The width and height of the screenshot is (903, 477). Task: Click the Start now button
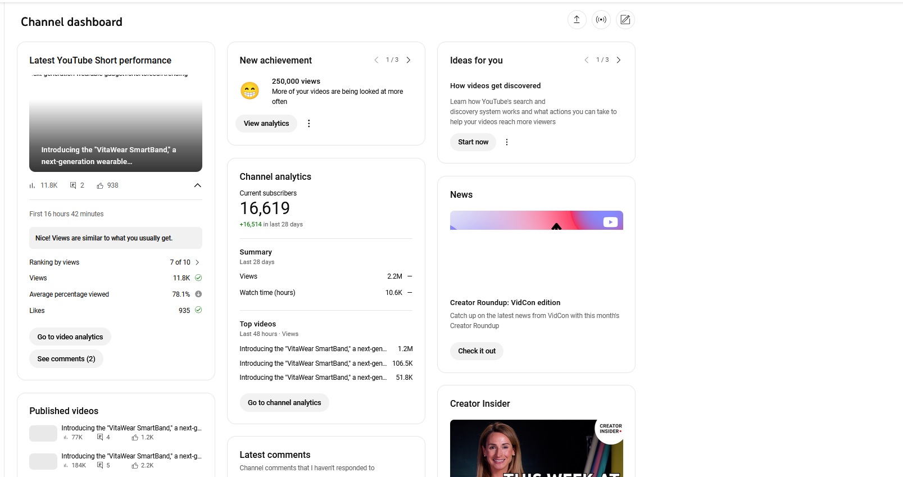473,142
